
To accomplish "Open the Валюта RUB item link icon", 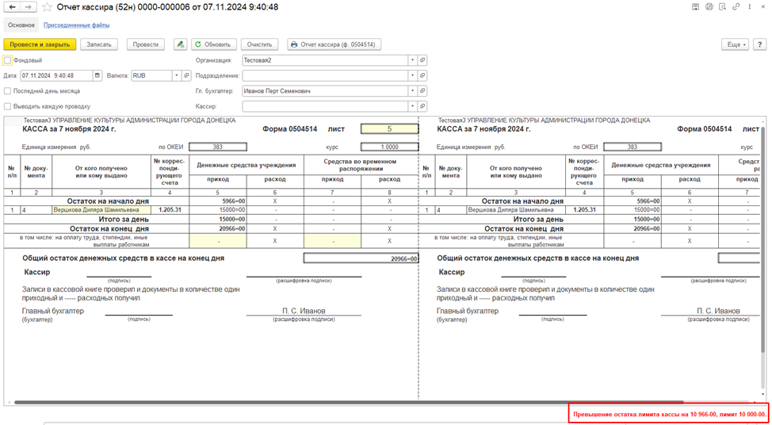I will pos(186,76).
